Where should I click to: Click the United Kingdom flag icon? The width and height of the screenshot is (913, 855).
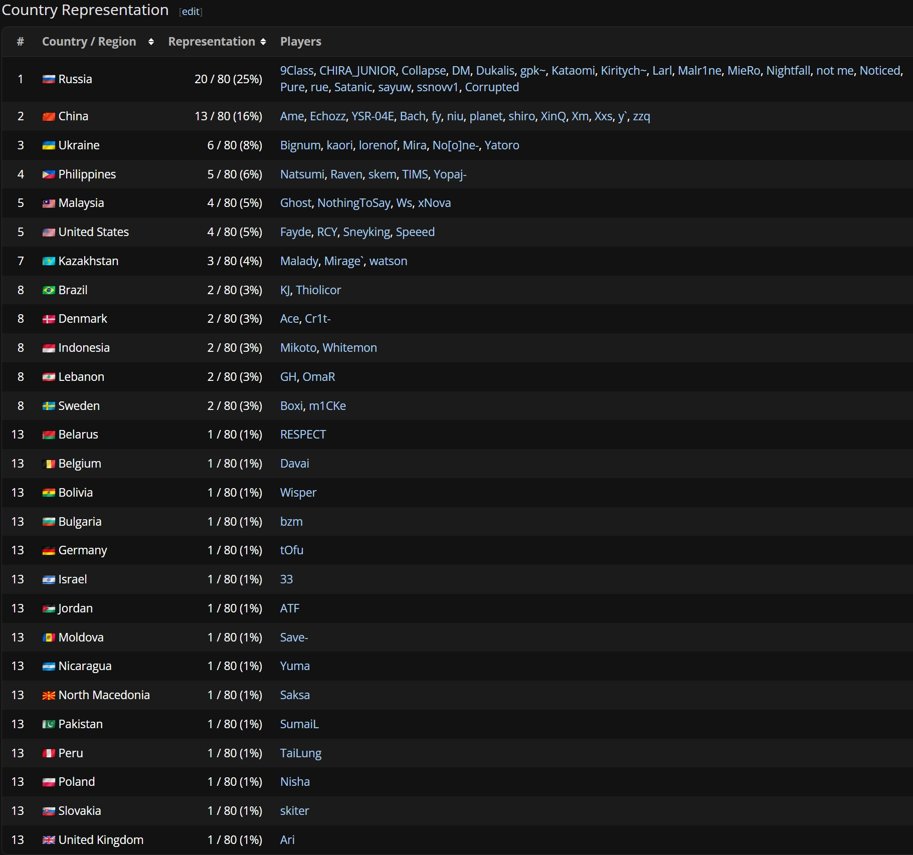click(x=49, y=840)
